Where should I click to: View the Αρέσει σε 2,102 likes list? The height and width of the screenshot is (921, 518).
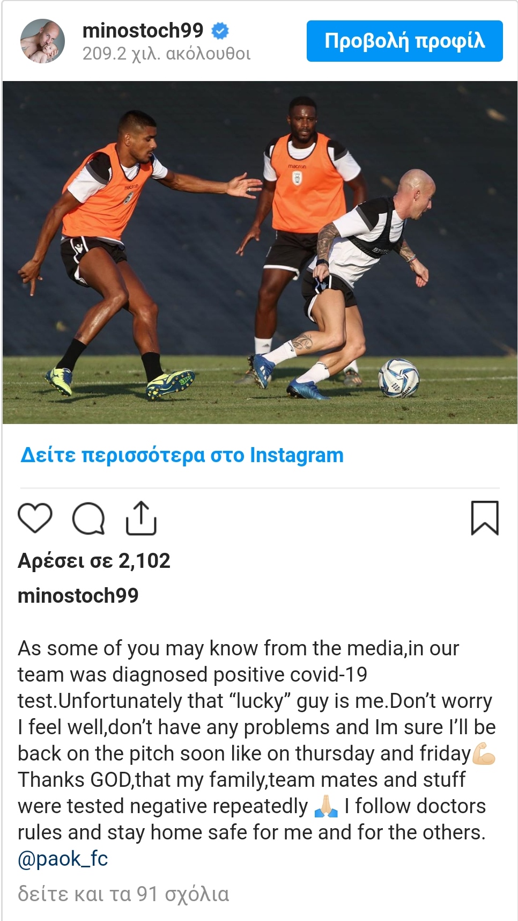94,561
